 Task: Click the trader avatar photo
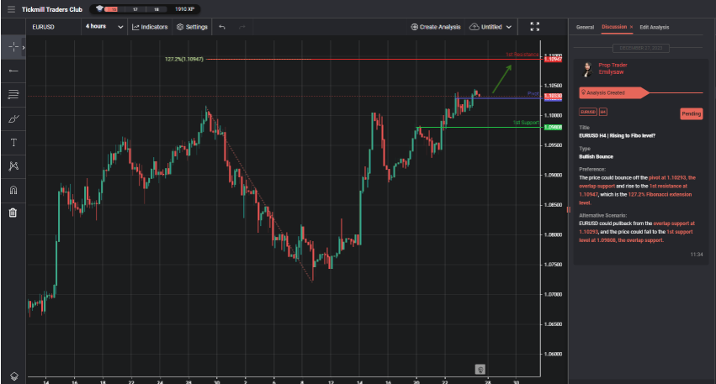point(587,69)
